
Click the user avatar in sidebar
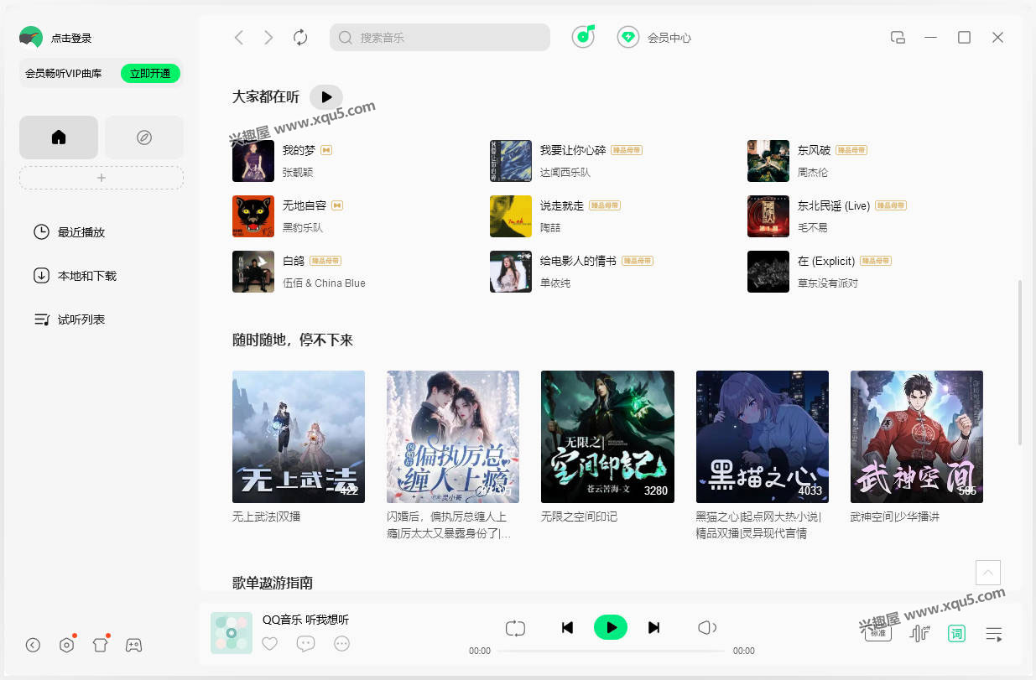coord(31,37)
